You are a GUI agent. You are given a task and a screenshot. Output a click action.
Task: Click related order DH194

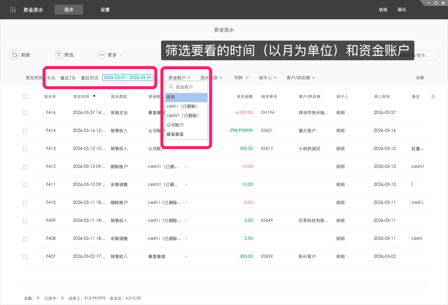tap(268, 113)
